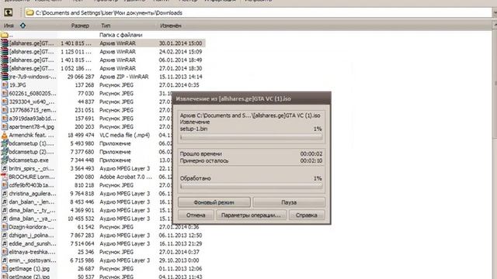
Task: Click the installer icon of bdcamsetup (2)
Action: click(5, 152)
